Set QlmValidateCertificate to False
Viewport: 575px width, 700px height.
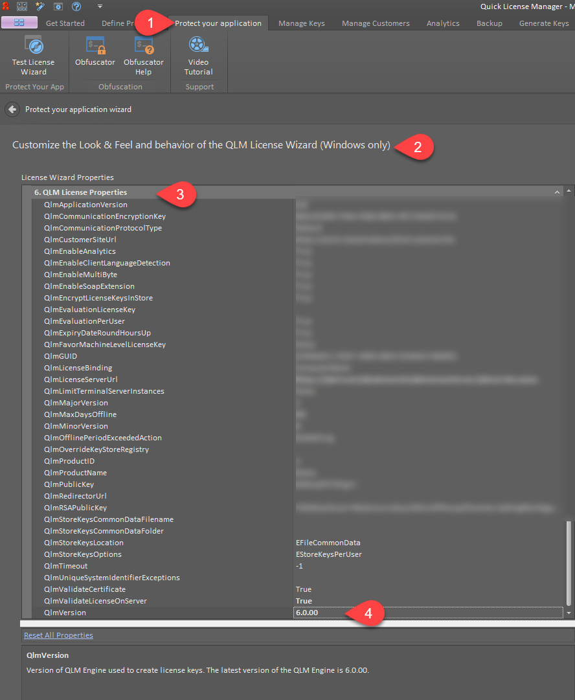pos(389,589)
